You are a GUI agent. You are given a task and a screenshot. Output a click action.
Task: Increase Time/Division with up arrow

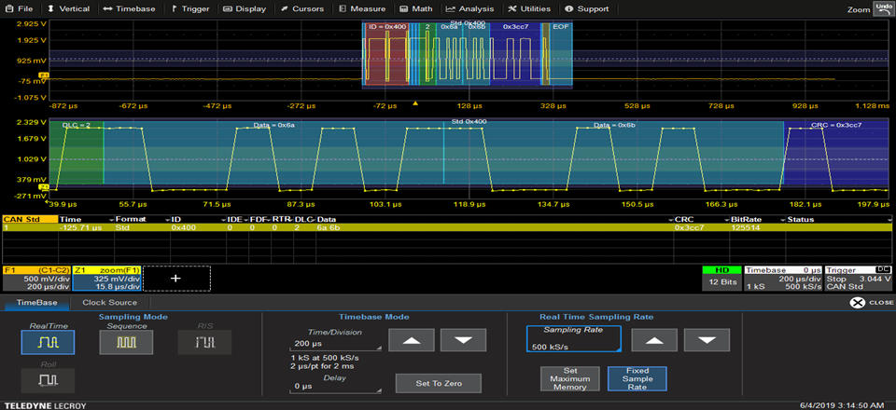point(412,341)
